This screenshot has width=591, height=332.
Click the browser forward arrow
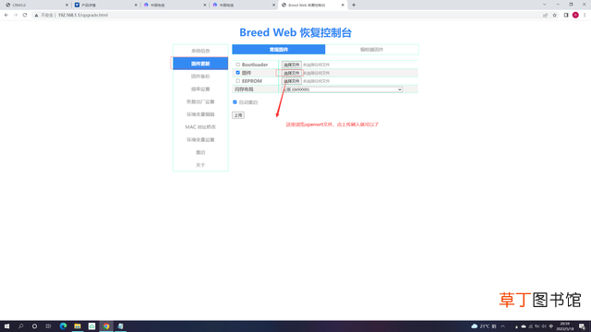click(16, 15)
